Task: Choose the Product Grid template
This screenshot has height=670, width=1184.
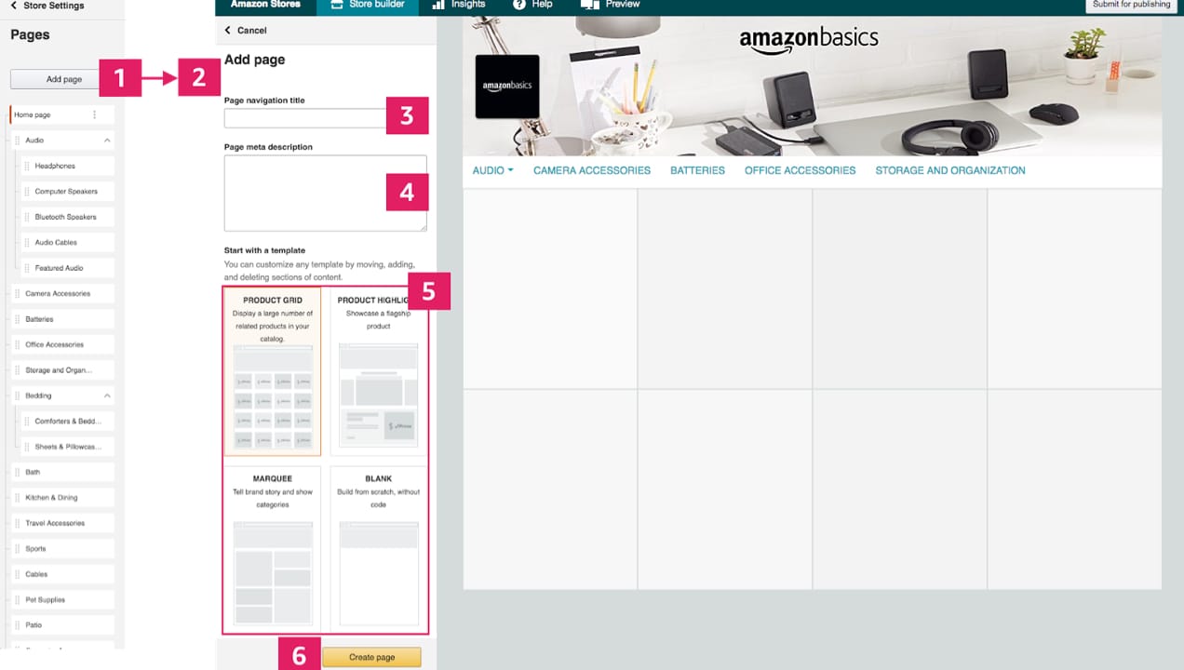Action: (273, 372)
